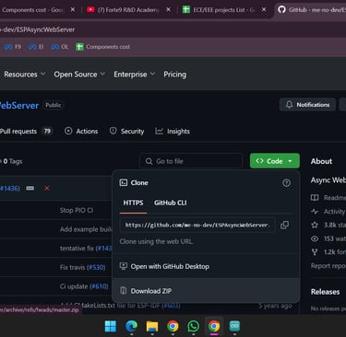Open the Actions repository tab
Screen dimensions: 346x337
pyautogui.click(x=81, y=132)
